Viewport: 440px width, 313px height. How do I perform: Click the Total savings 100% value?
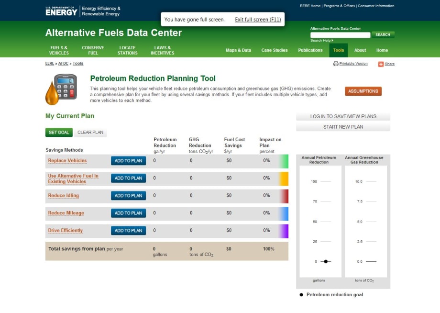coord(269,249)
